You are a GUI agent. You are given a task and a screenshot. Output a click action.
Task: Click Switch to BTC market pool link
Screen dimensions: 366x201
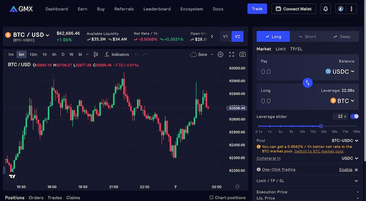pyautogui.click(x=318, y=151)
